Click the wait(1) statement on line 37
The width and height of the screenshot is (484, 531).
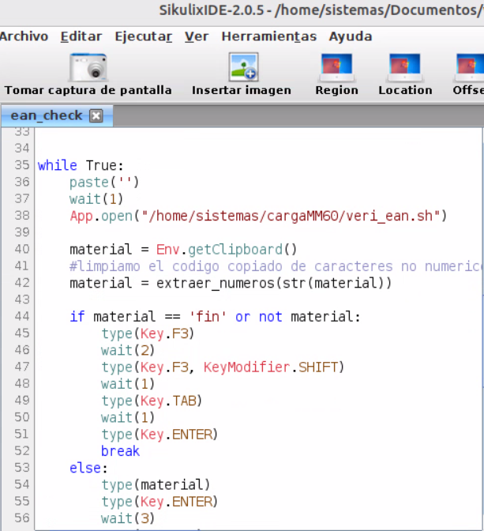coord(96,199)
